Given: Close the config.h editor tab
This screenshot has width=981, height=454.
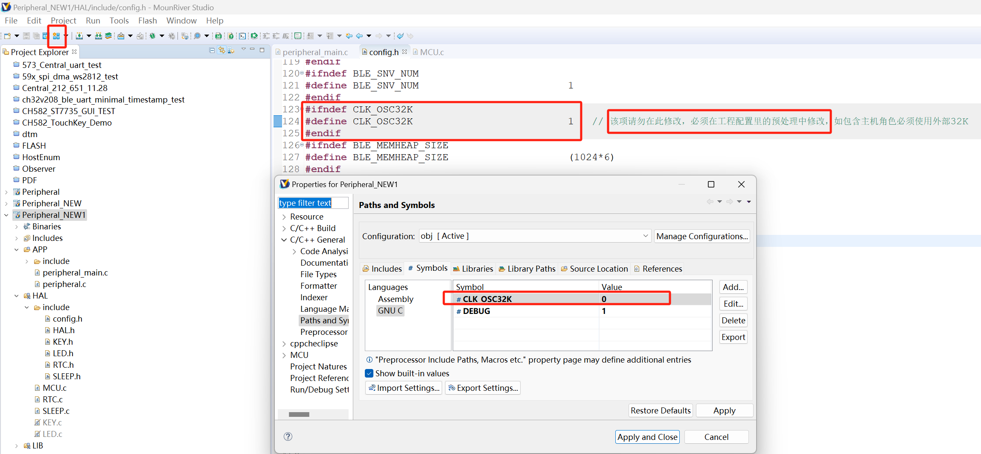Looking at the screenshot, I should coord(405,52).
